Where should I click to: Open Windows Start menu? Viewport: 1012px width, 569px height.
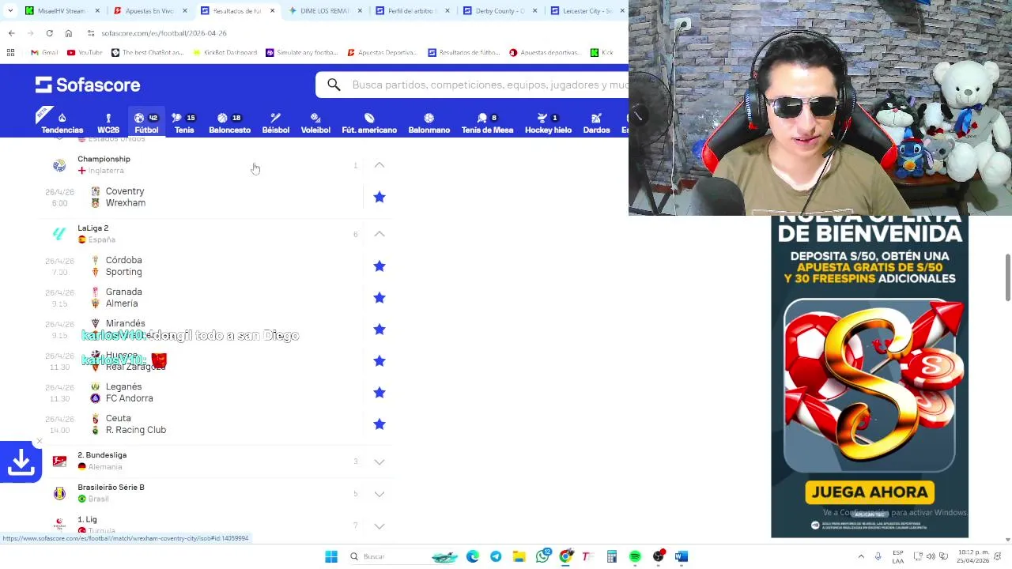point(331,556)
